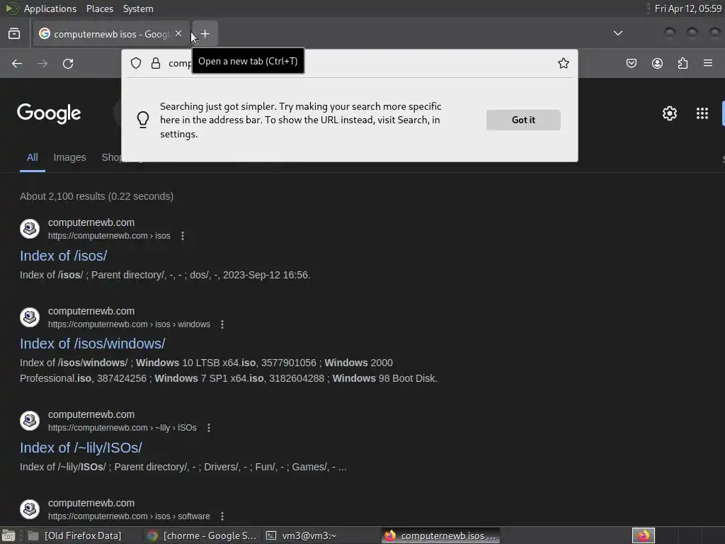Open the Firefox hamburger menu
725x544 pixels.
point(708,63)
